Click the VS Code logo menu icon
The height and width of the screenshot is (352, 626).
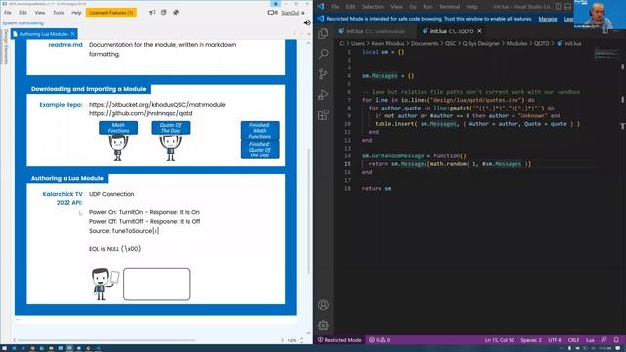point(321,7)
